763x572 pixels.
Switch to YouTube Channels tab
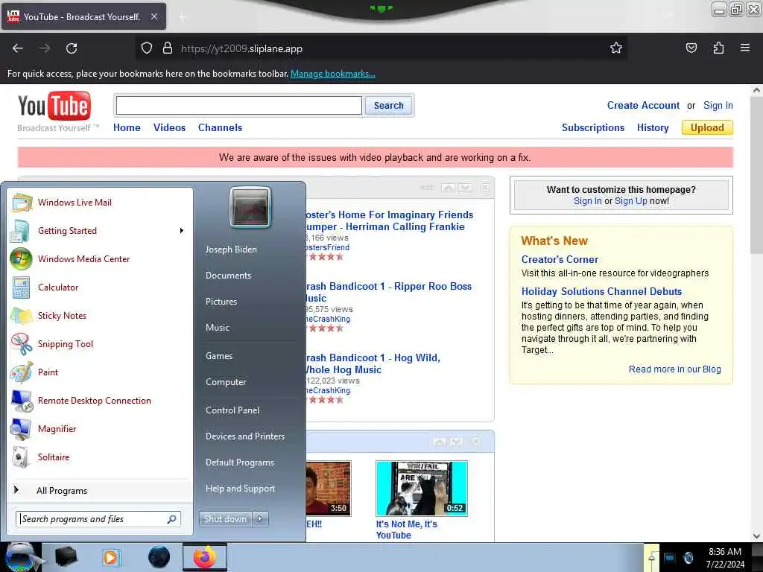(220, 127)
